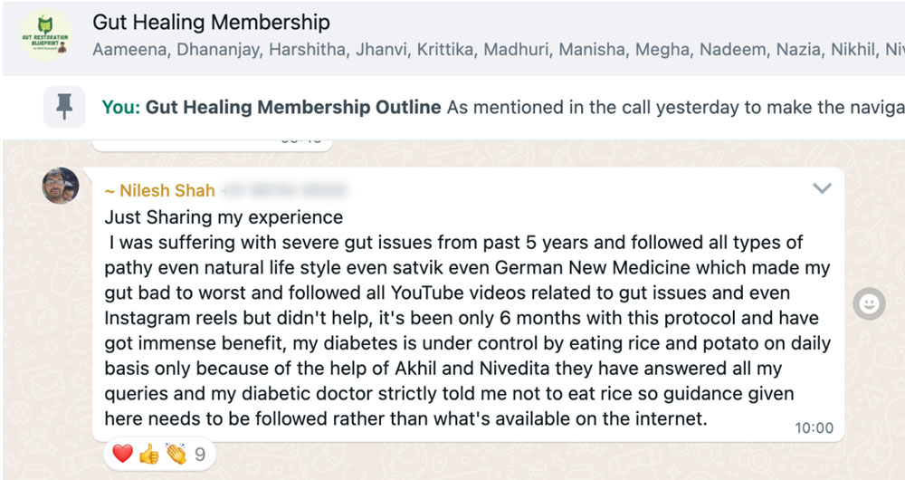Click the 'You:' label in pinned bar

coord(121,108)
